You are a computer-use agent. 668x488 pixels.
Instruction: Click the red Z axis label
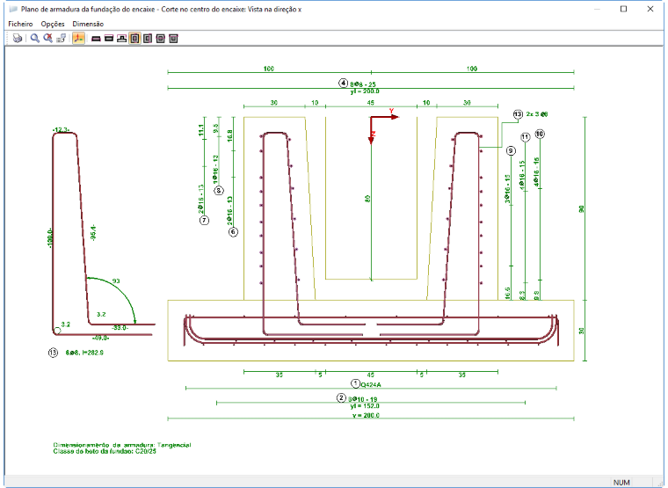(x=373, y=134)
